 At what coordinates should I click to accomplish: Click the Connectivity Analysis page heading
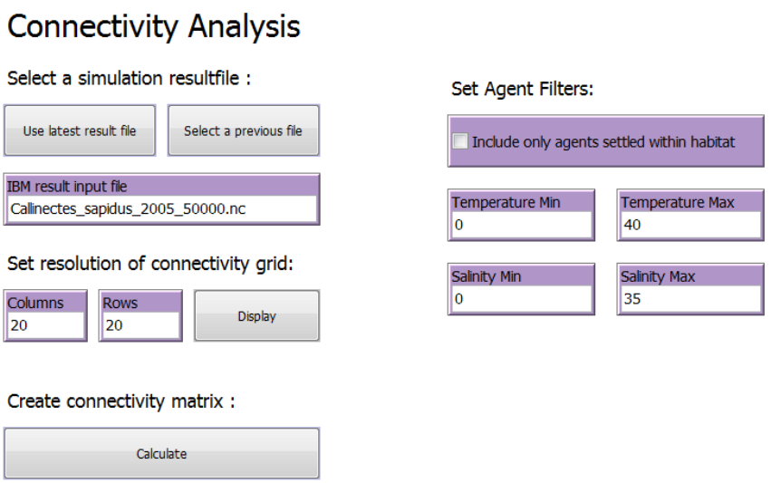pos(154,27)
